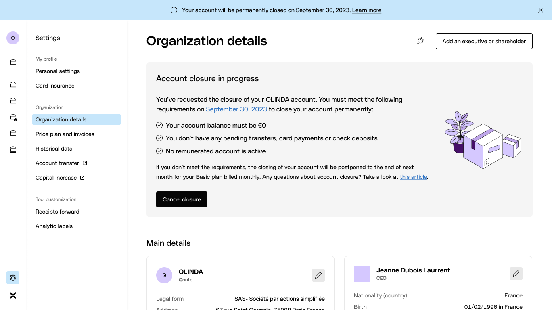The height and width of the screenshot is (310, 552).
Task: Go to Receipts forward
Action: (57, 212)
